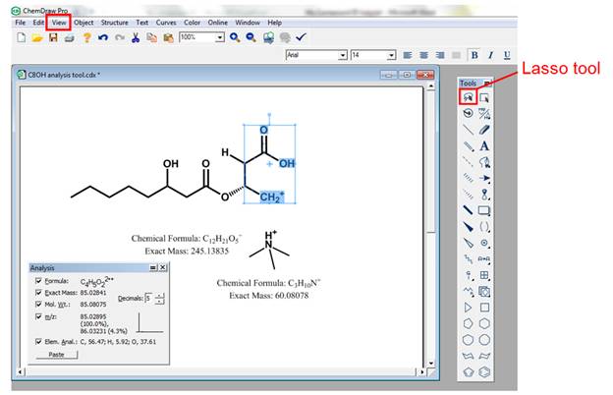
Task: Select the Hollow Wedge bond tool
Action: click(x=468, y=243)
